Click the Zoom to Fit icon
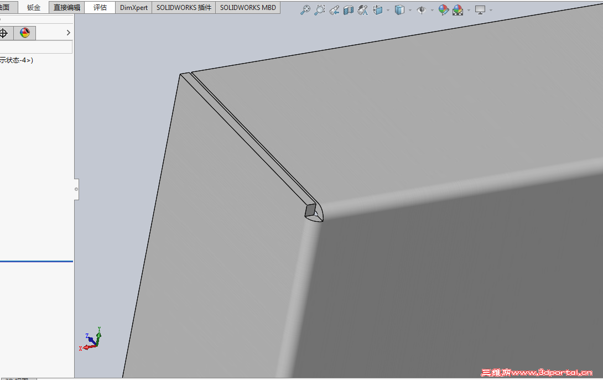 coord(305,10)
